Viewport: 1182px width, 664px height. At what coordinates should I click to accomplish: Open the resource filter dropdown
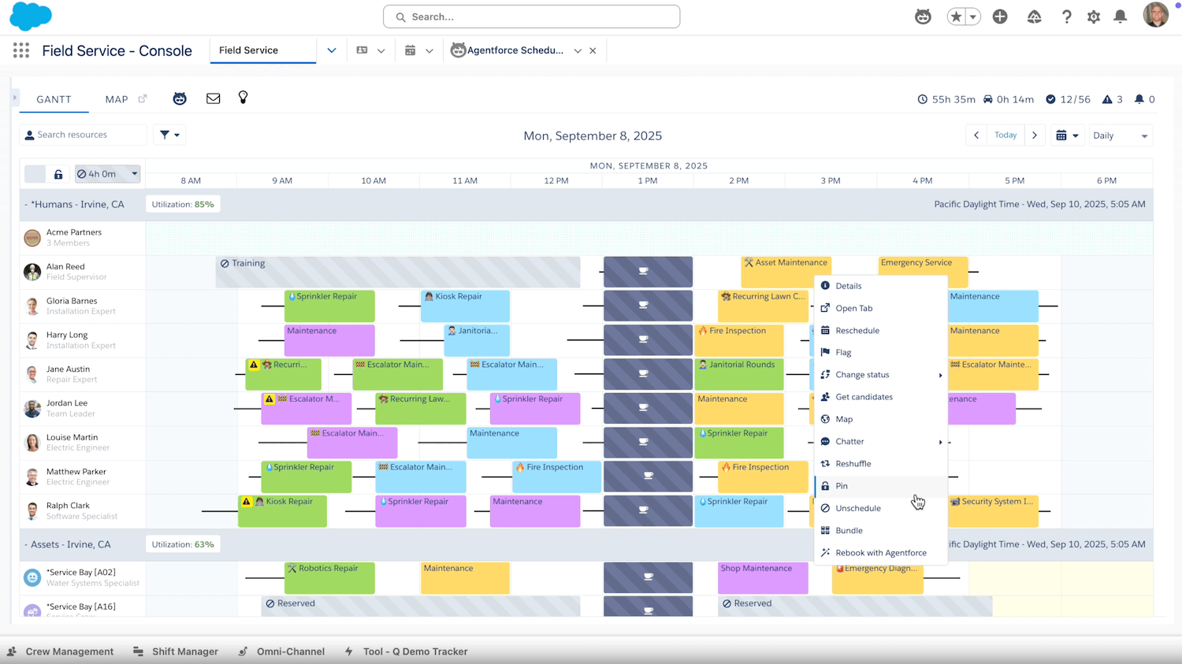click(169, 135)
